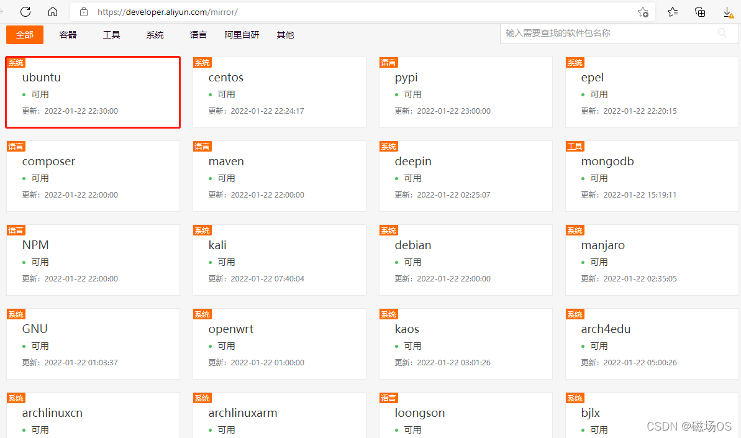Open the archlinuxarm mirror card

[x=280, y=415]
